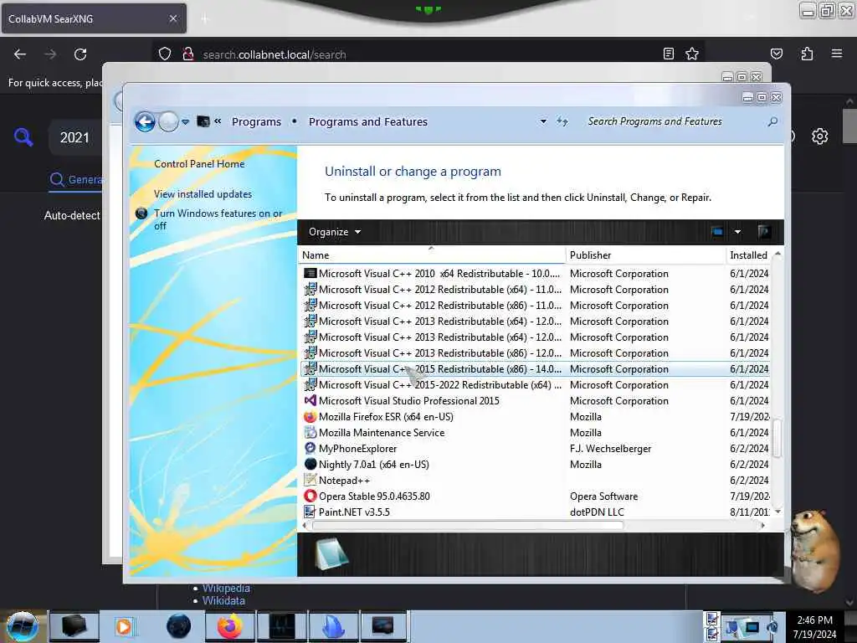The width and height of the screenshot is (857, 643).
Task: Open the recent pages dropdown next to the Control Panel nav arrows
Action: pyautogui.click(x=186, y=122)
